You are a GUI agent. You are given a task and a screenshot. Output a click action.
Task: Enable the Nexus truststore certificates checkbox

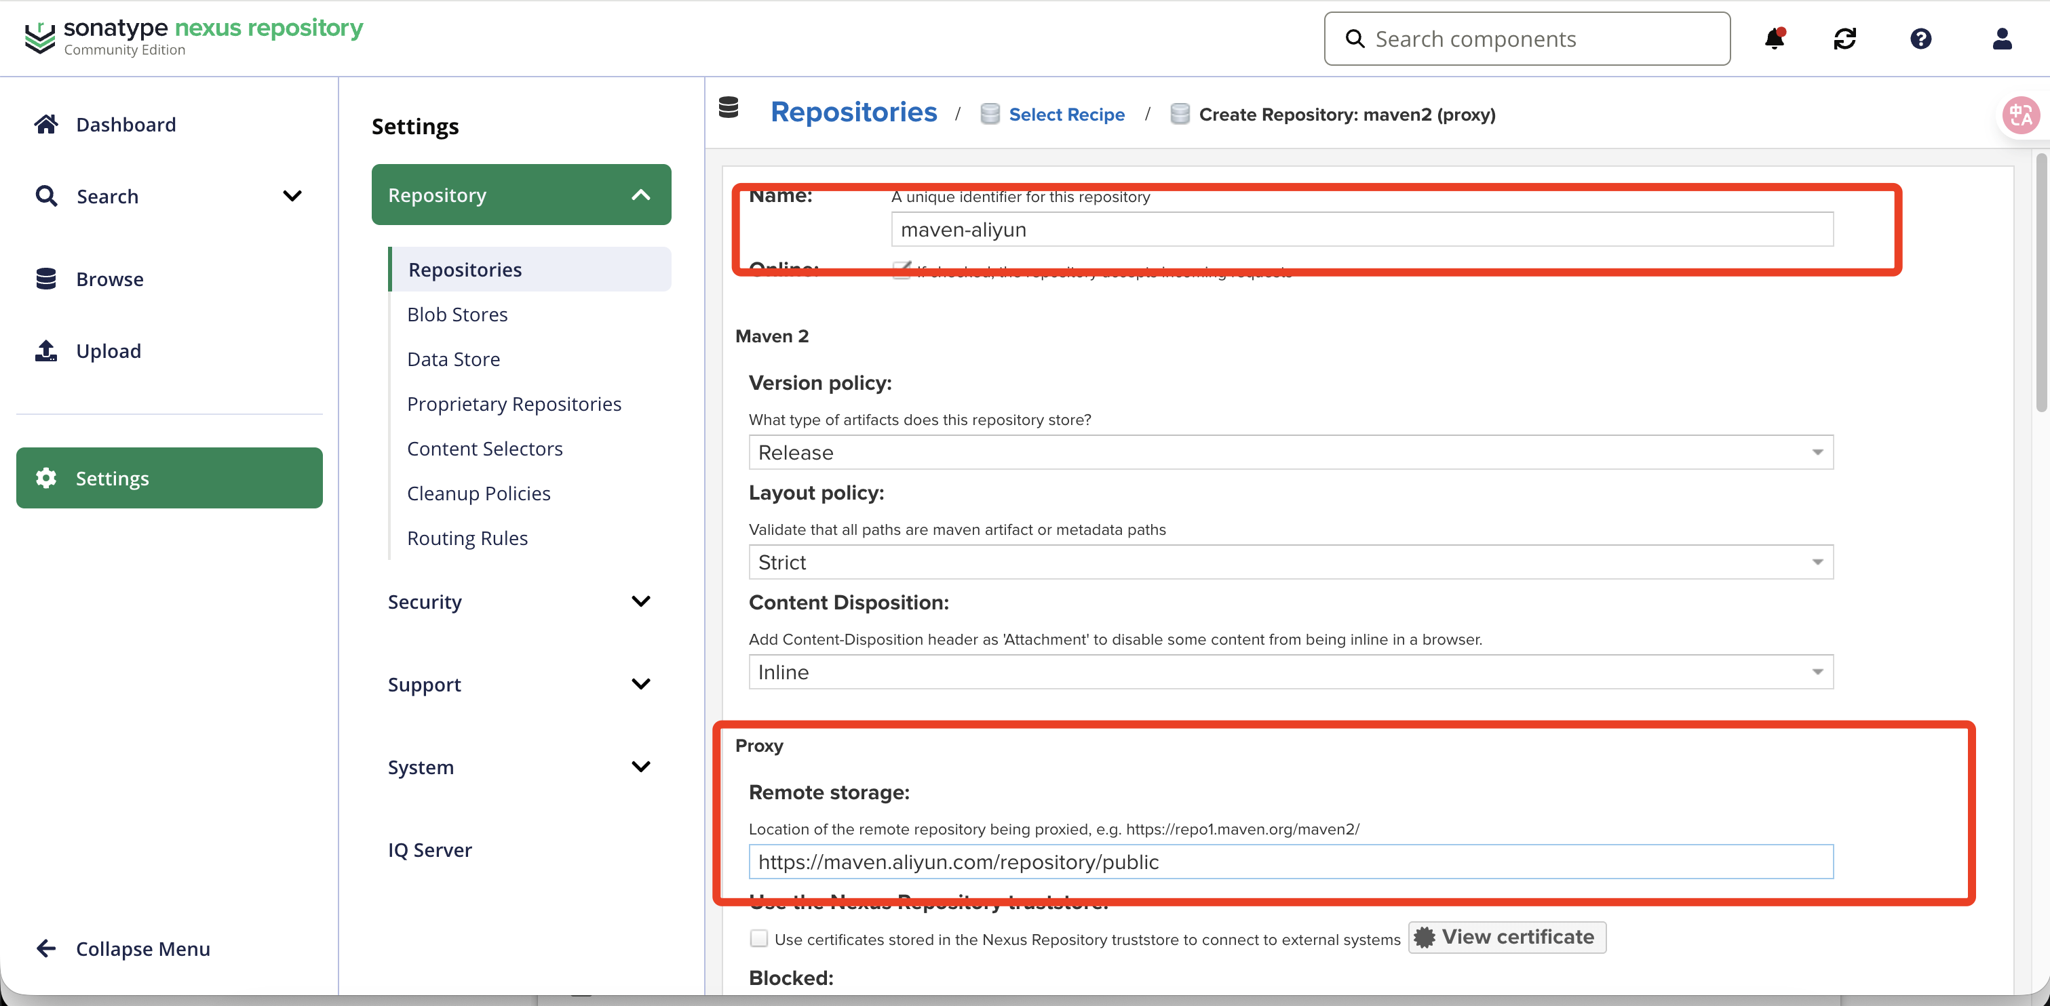[x=759, y=938]
